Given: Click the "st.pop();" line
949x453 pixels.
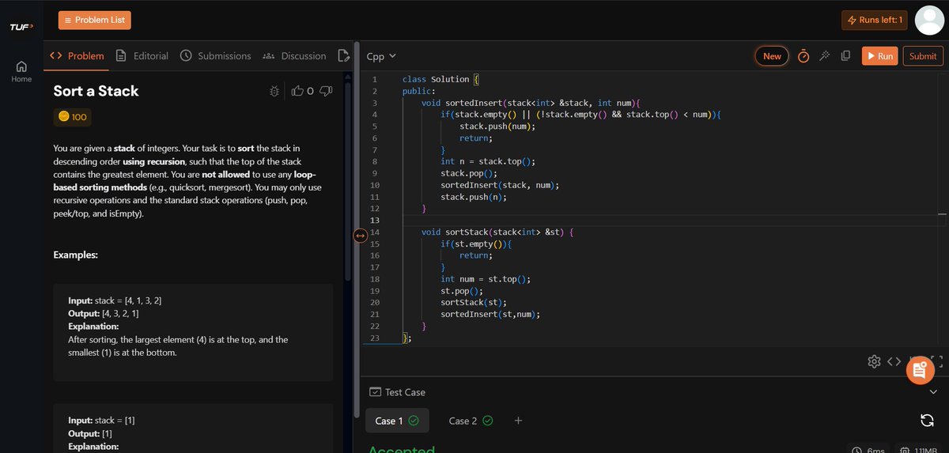Looking at the screenshot, I should click(461, 290).
